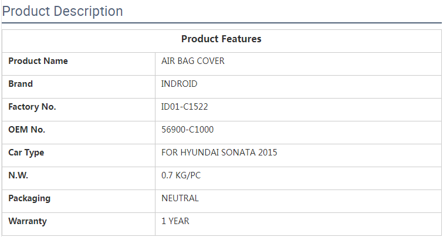Click factory number ID01-C1522
443x237 pixels.
click(185, 107)
